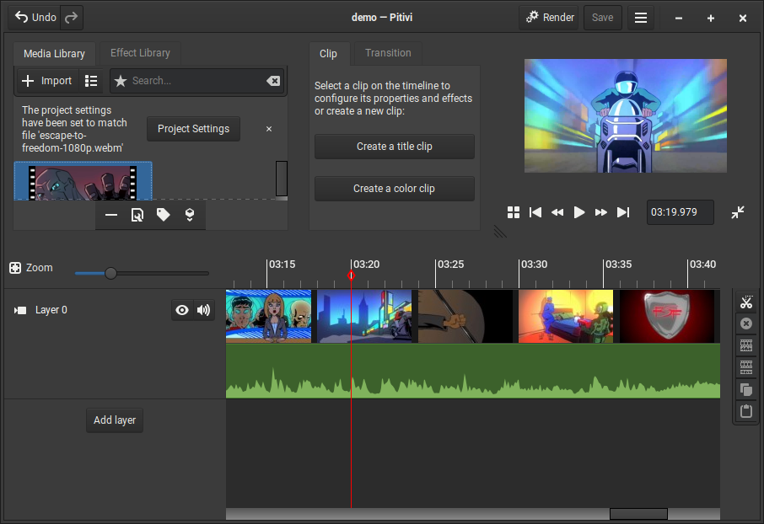Image resolution: width=764 pixels, height=524 pixels.
Task: Click the Import media button
Action: pos(47,81)
